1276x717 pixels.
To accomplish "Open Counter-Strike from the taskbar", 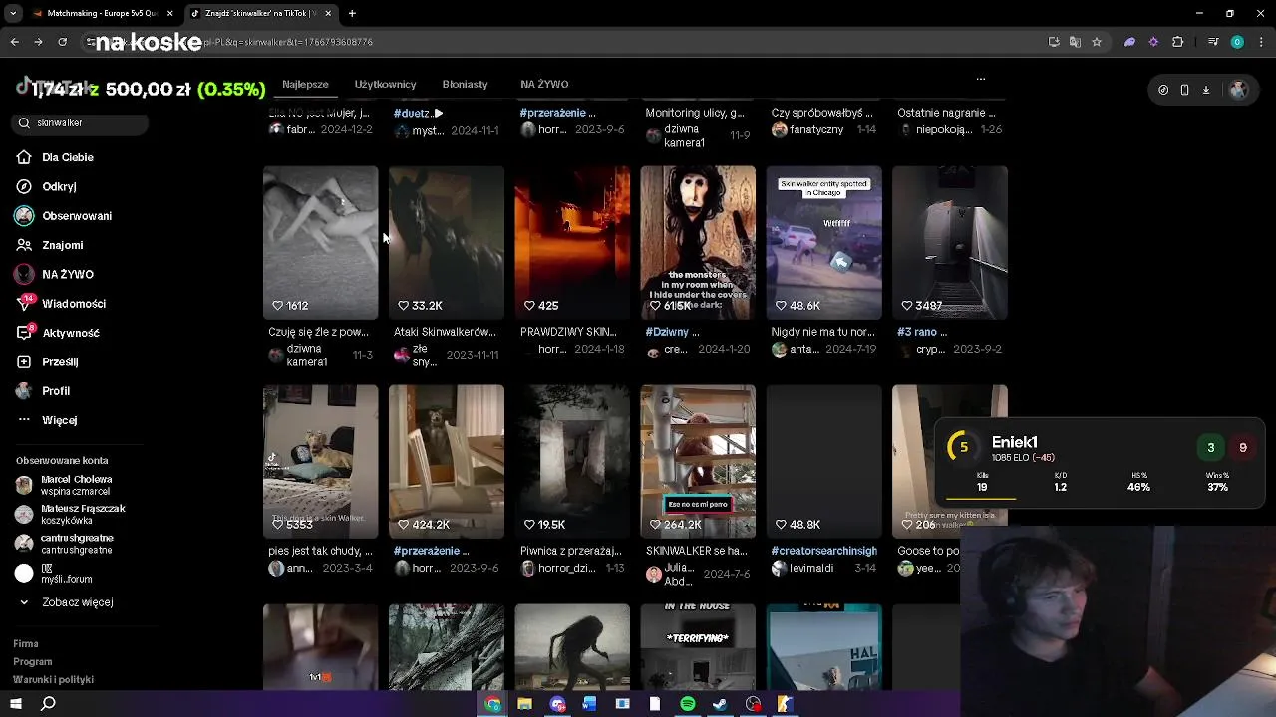I will [x=785, y=704].
